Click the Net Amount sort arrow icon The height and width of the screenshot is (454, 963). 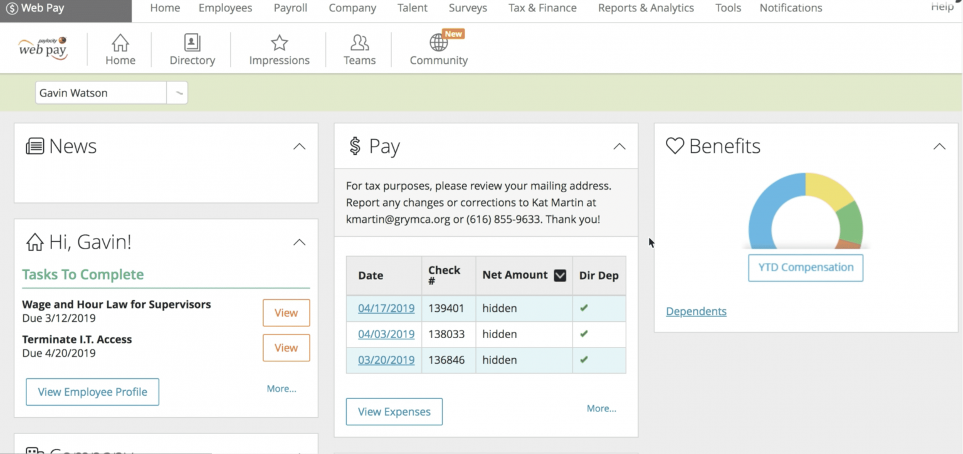(560, 276)
